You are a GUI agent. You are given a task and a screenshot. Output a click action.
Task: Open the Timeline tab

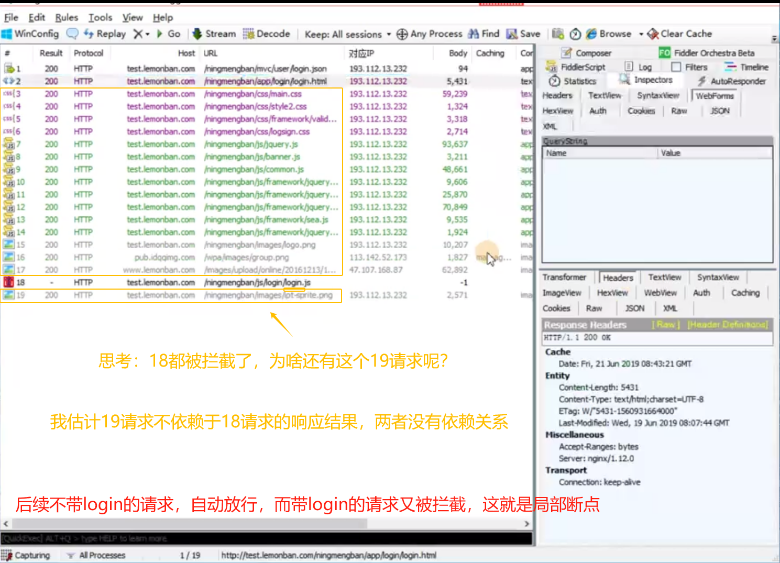pos(746,67)
